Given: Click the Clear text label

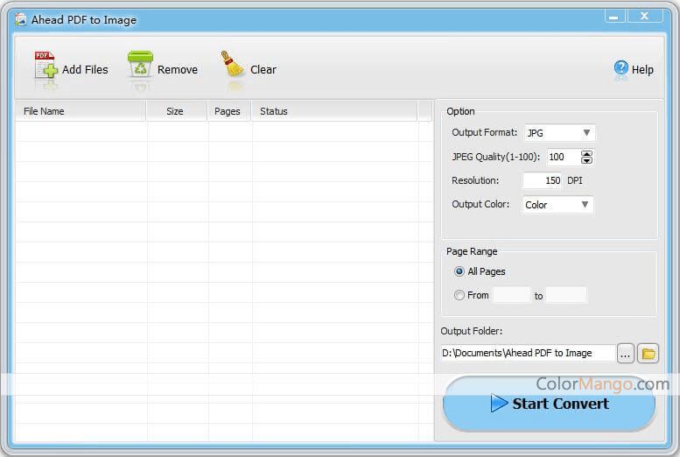Looking at the screenshot, I should (263, 69).
